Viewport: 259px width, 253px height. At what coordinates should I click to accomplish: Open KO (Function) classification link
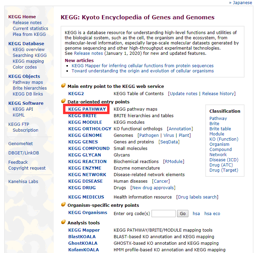pyautogui.click(x=224, y=139)
